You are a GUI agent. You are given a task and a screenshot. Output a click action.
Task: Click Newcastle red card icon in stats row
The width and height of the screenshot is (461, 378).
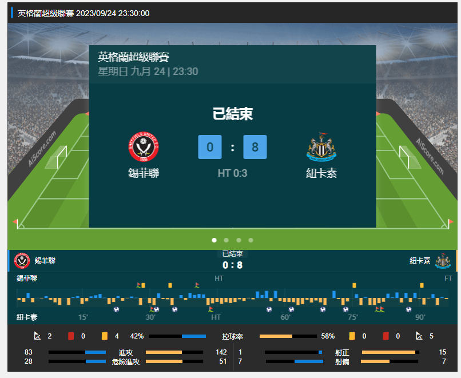click(x=386, y=336)
